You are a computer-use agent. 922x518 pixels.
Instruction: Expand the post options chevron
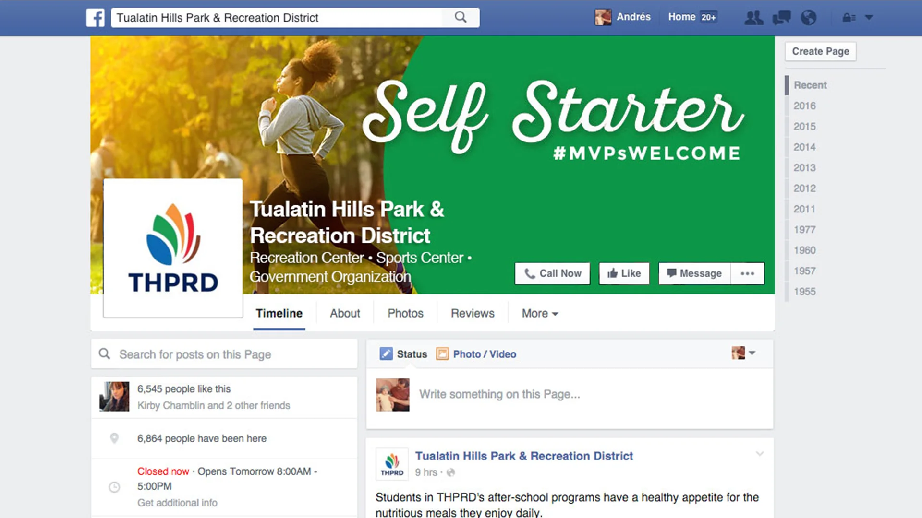click(x=760, y=453)
